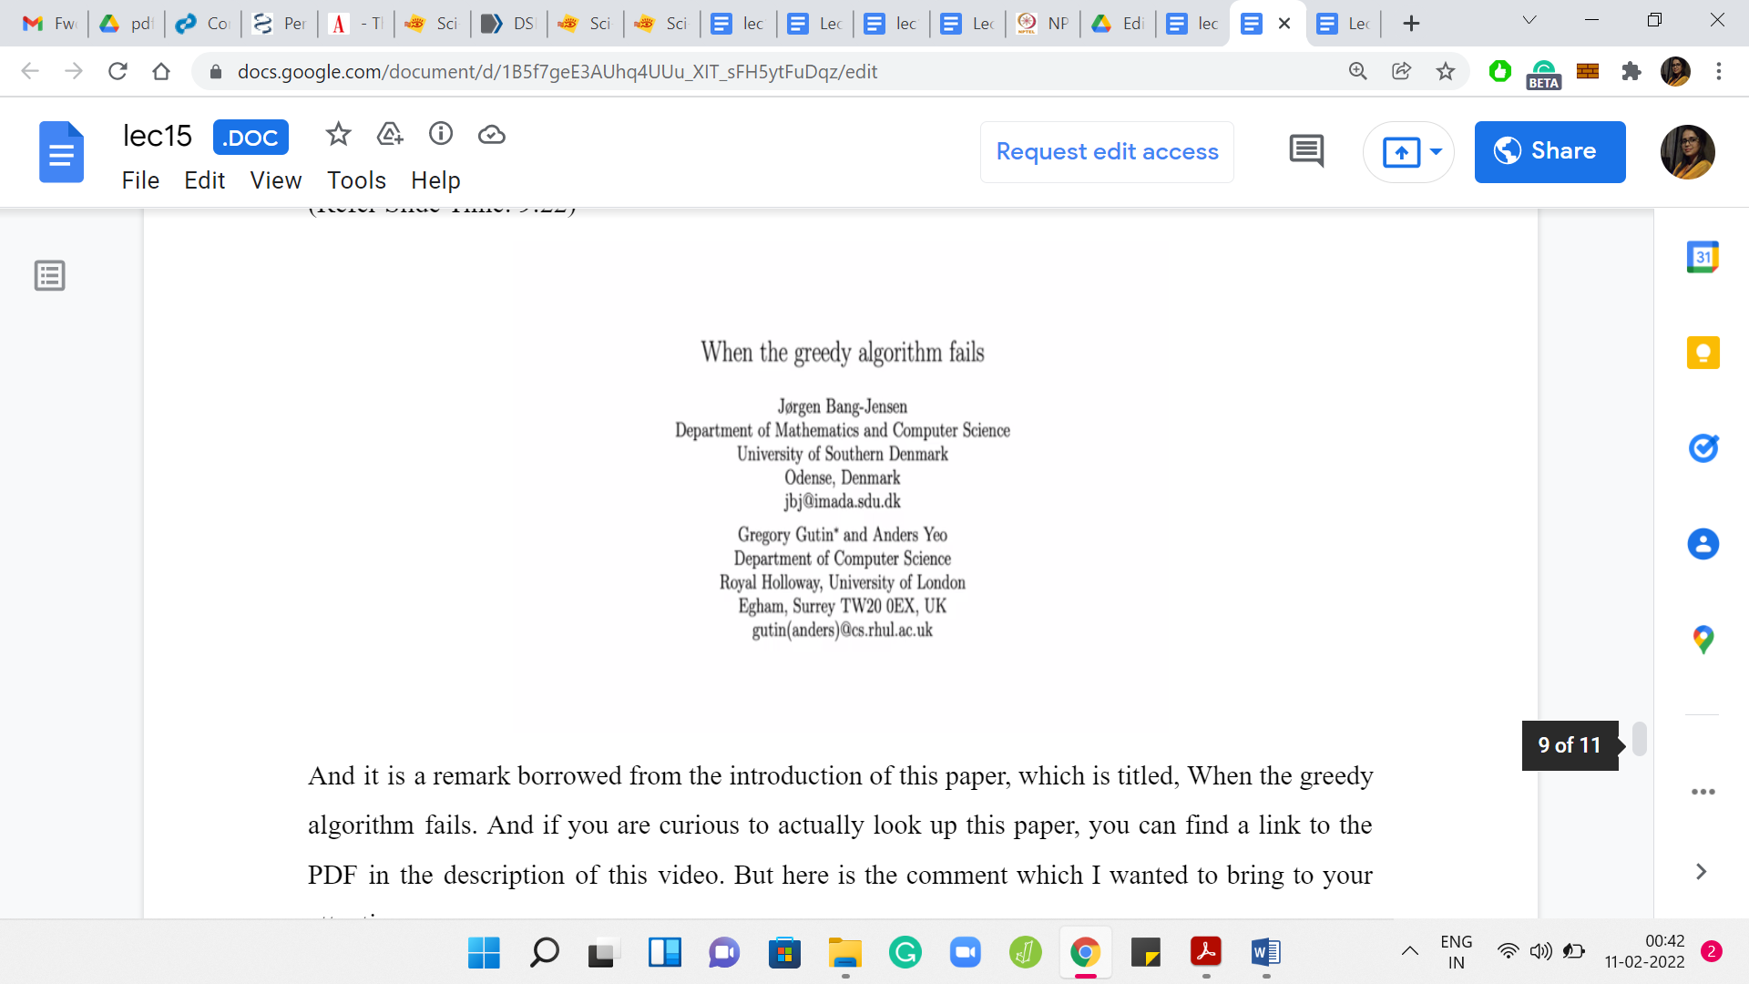Reload the page
Image resolution: width=1749 pixels, height=984 pixels.
118,71
